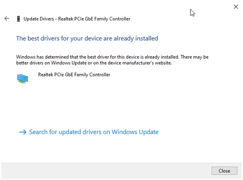Click the gray footer bar left of Close

tap(104, 171)
